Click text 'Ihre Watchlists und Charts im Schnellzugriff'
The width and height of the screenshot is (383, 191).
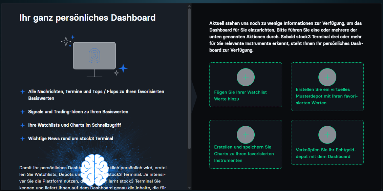click(x=75, y=125)
